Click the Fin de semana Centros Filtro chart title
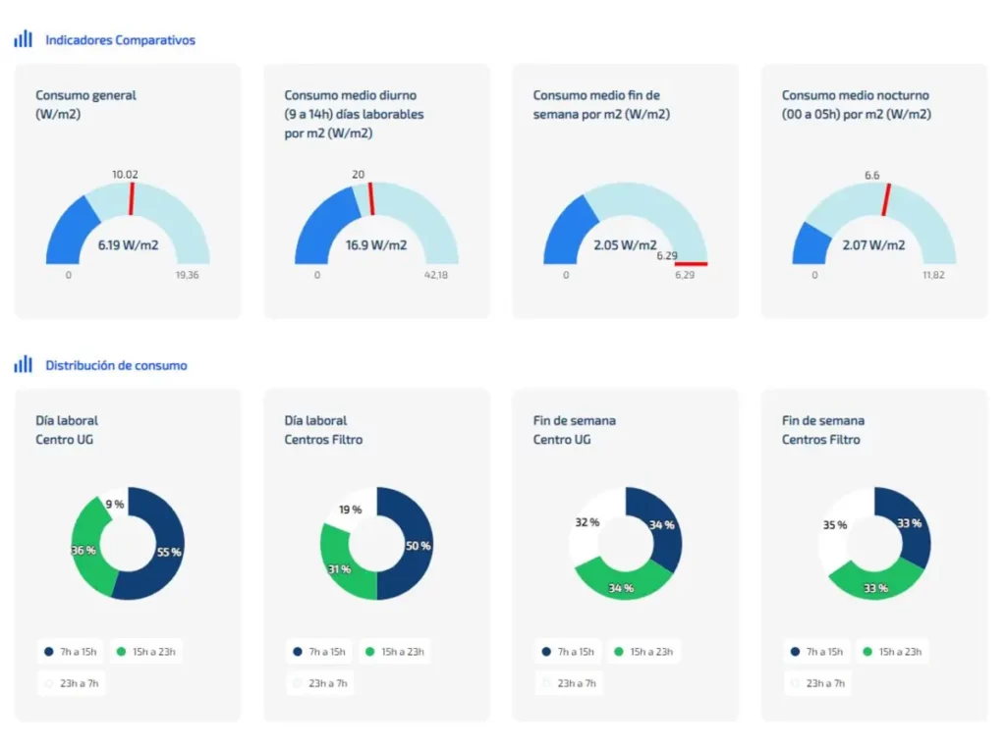The height and width of the screenshot is (751, 1006). [x=823, y=430]
